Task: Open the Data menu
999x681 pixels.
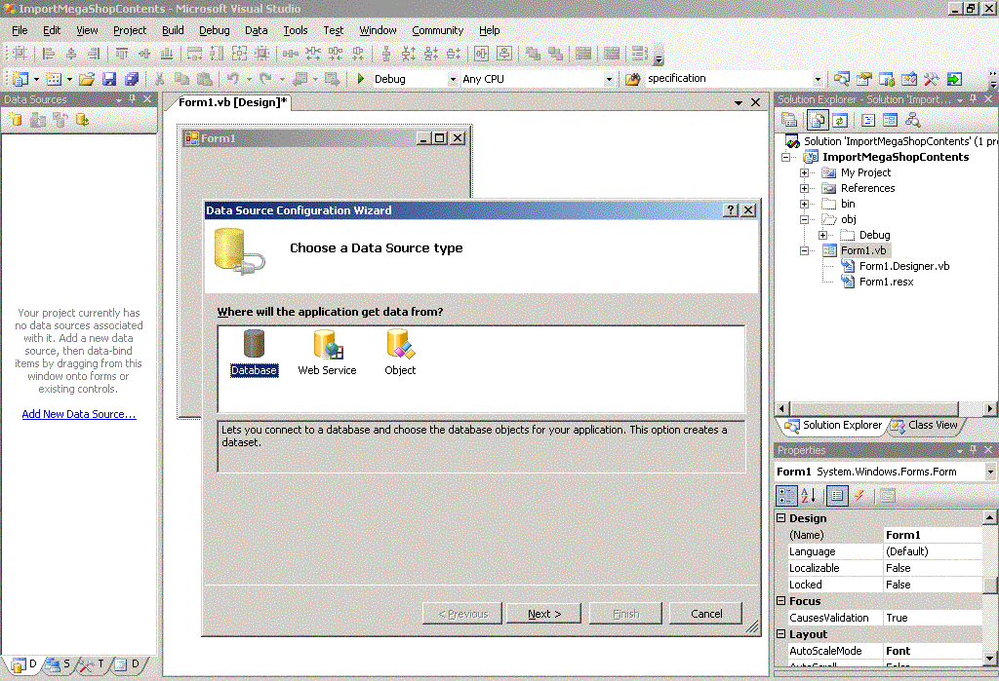Action: tap(257, 30)
